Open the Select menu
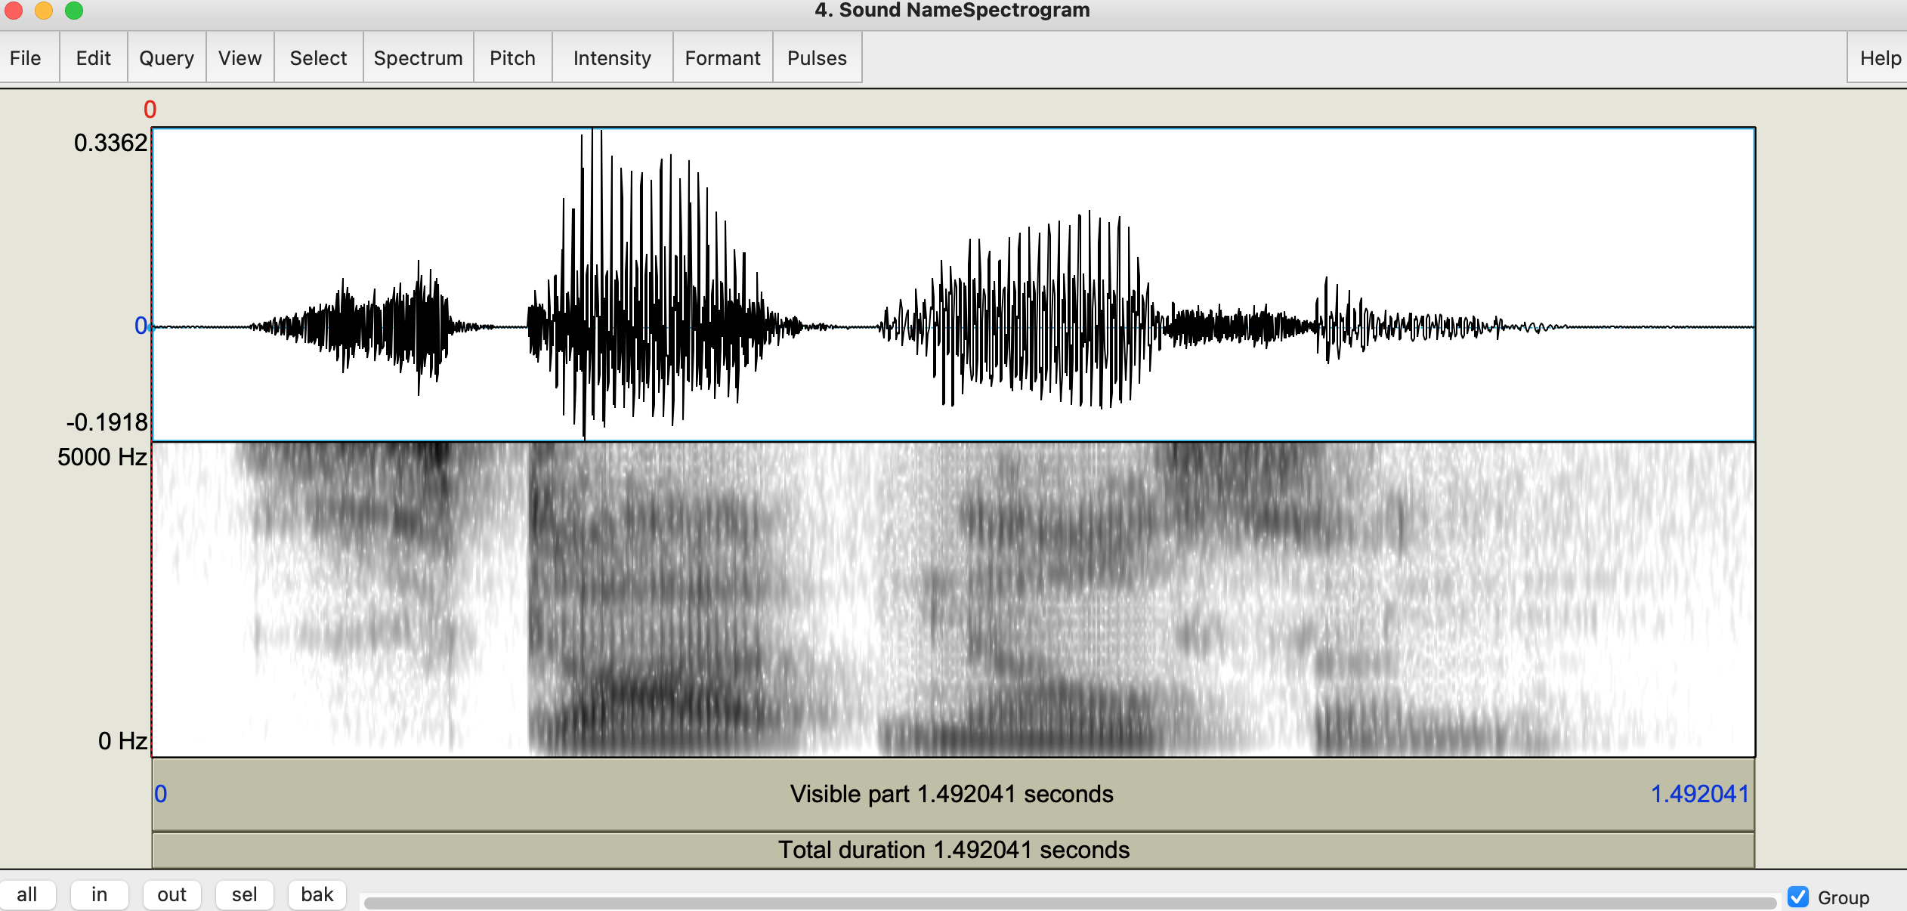The height and width of the screenshot is (911, 1907). 318,58
